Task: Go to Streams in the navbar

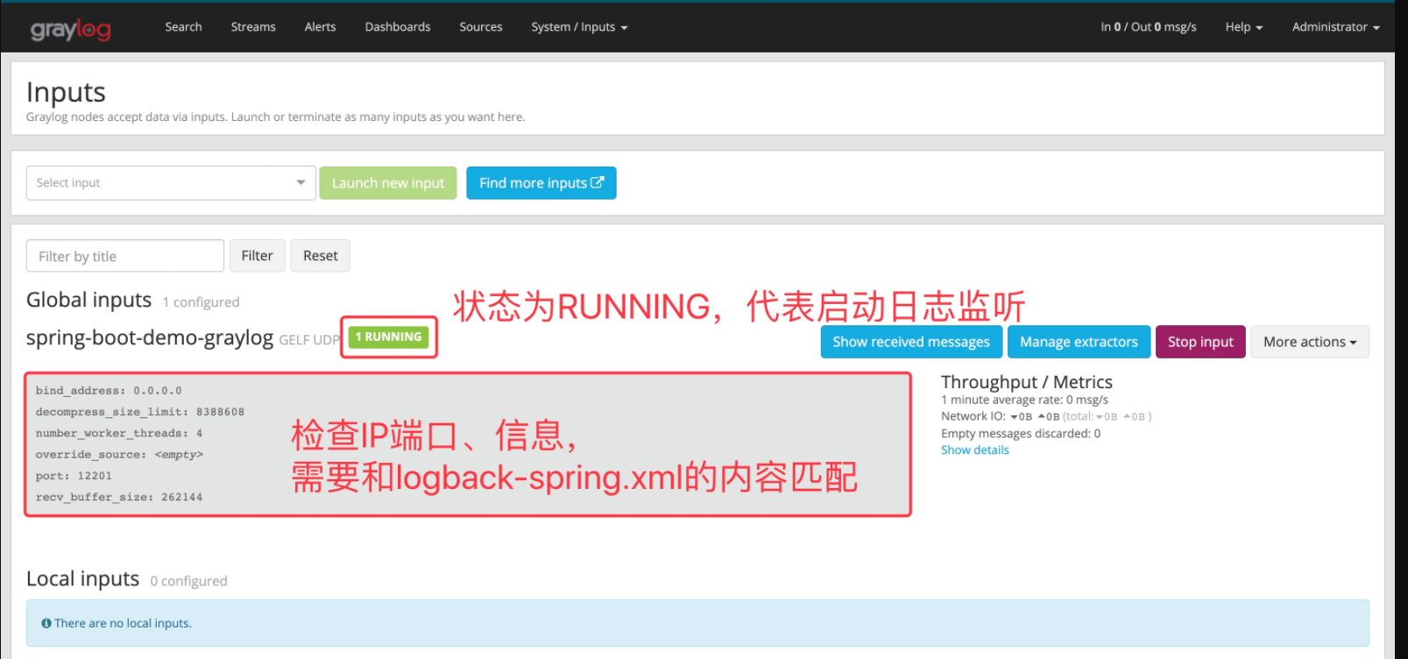Action: pyautogui.click(x=253, y=27)
